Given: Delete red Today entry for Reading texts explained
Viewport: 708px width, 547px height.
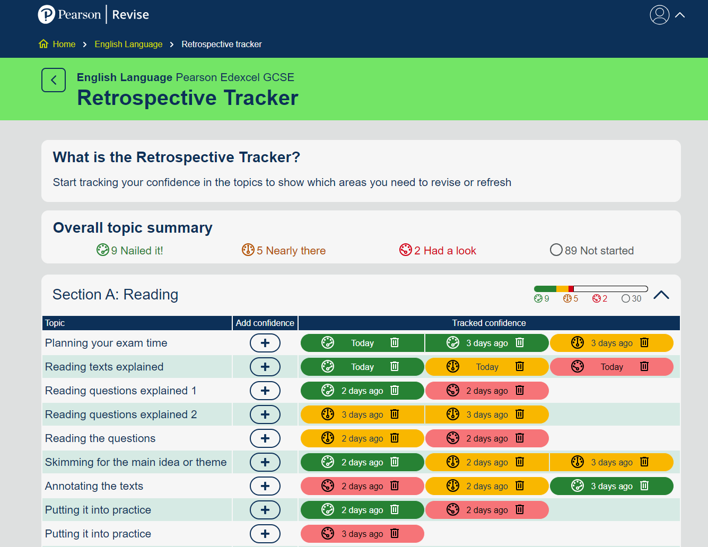Looking at the screenshot, I should pyautogui.click(x=644, y=367).
